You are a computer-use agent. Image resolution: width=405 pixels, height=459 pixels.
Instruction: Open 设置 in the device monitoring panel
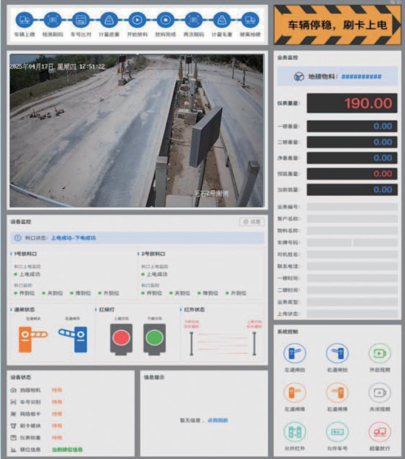252,222
